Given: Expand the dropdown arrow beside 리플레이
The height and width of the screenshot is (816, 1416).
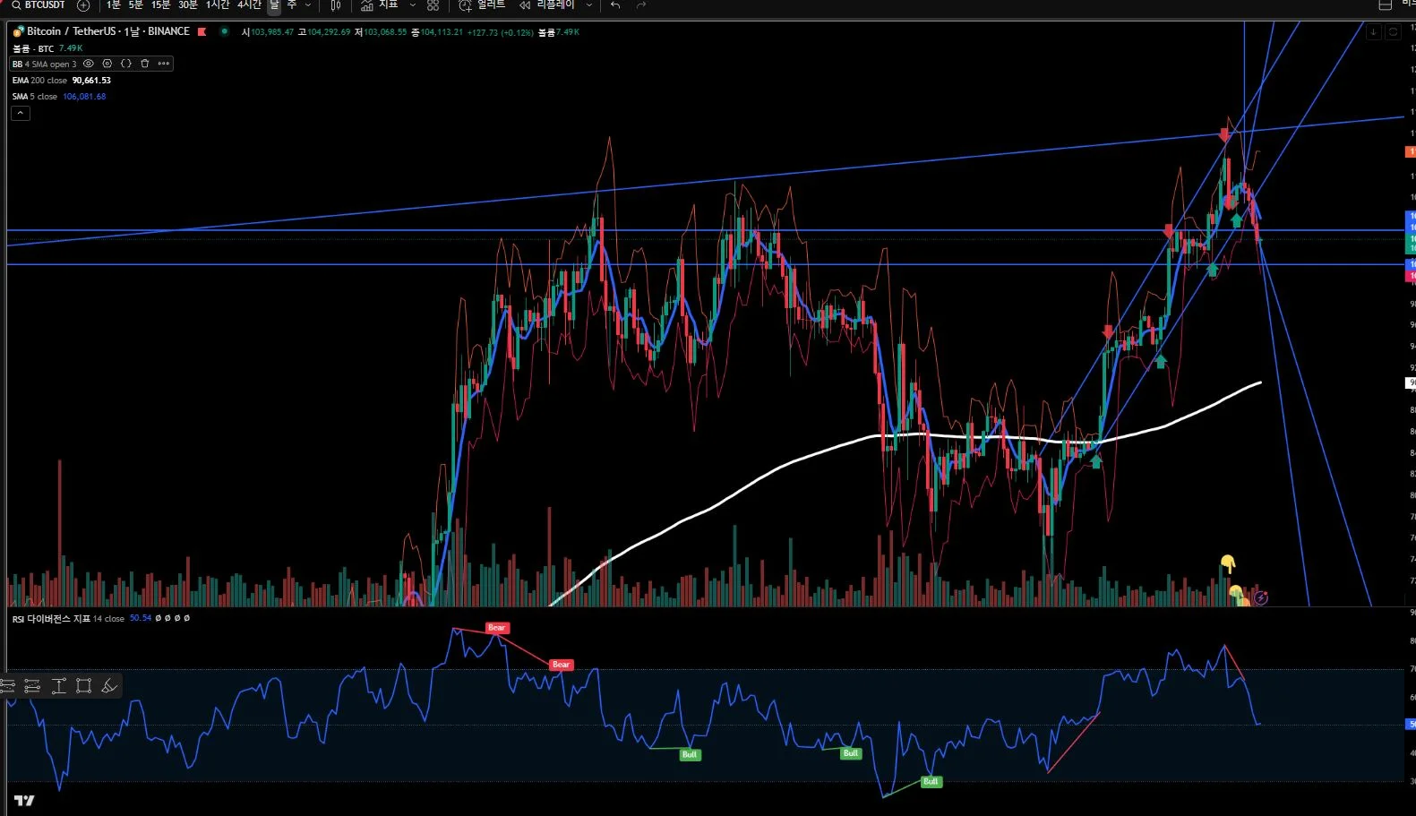Looking at the screenshot, I should tap(588, 5).
